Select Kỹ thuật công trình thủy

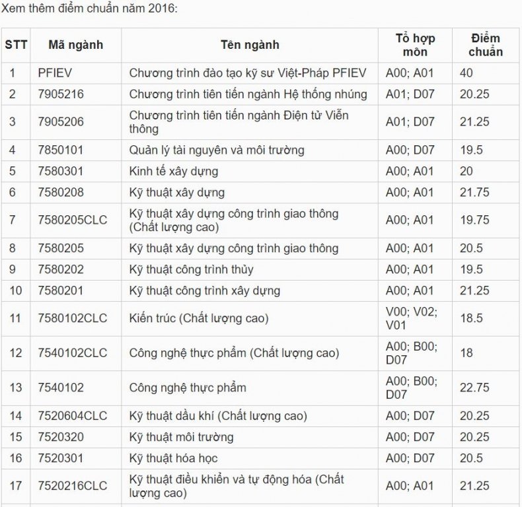click(192, 270)
